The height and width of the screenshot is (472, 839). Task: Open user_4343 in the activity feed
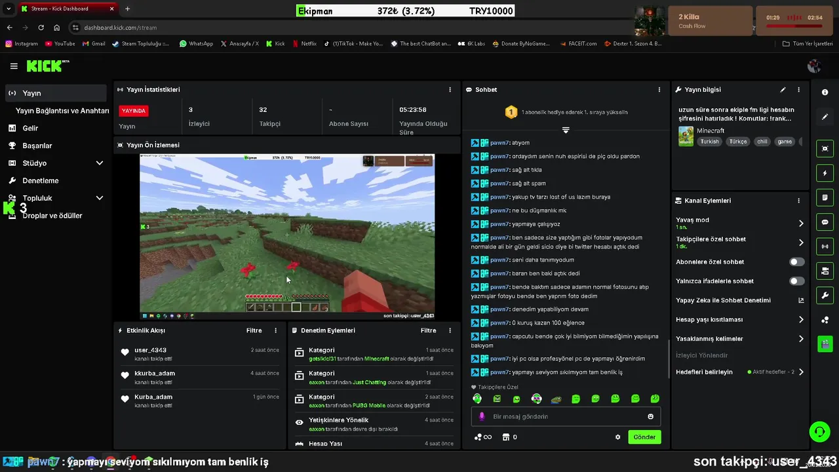pos(150,350)
